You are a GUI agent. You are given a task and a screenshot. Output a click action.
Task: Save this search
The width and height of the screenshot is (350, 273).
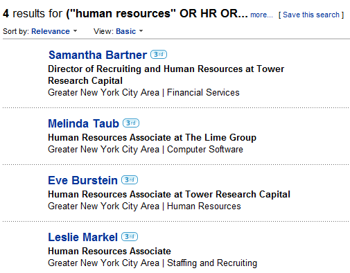pyautogui.click(x=311, y=15)
